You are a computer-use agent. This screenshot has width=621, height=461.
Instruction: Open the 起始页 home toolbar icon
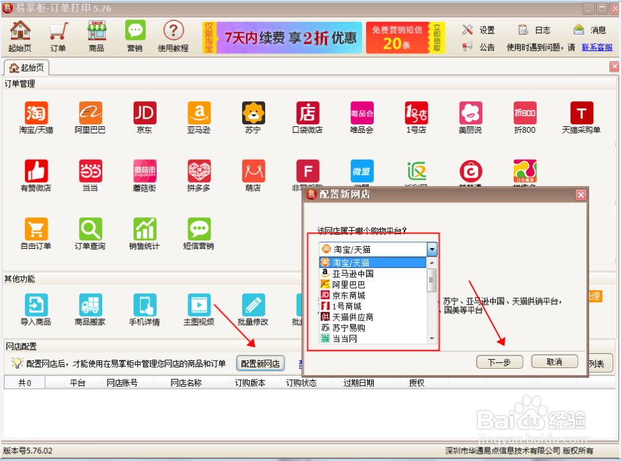tap(20, 37)
